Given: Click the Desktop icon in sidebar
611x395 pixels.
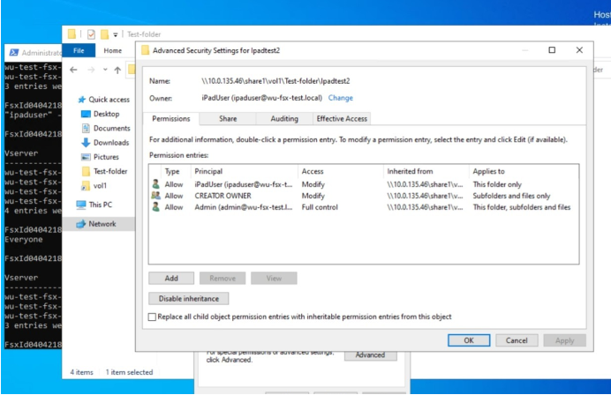Looking at the screenshot, I should (86, 114).
